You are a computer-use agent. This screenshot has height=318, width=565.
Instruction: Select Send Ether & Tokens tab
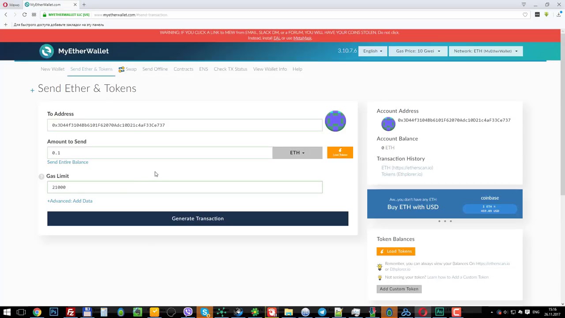pyautogui.click(x=91, y=69)
